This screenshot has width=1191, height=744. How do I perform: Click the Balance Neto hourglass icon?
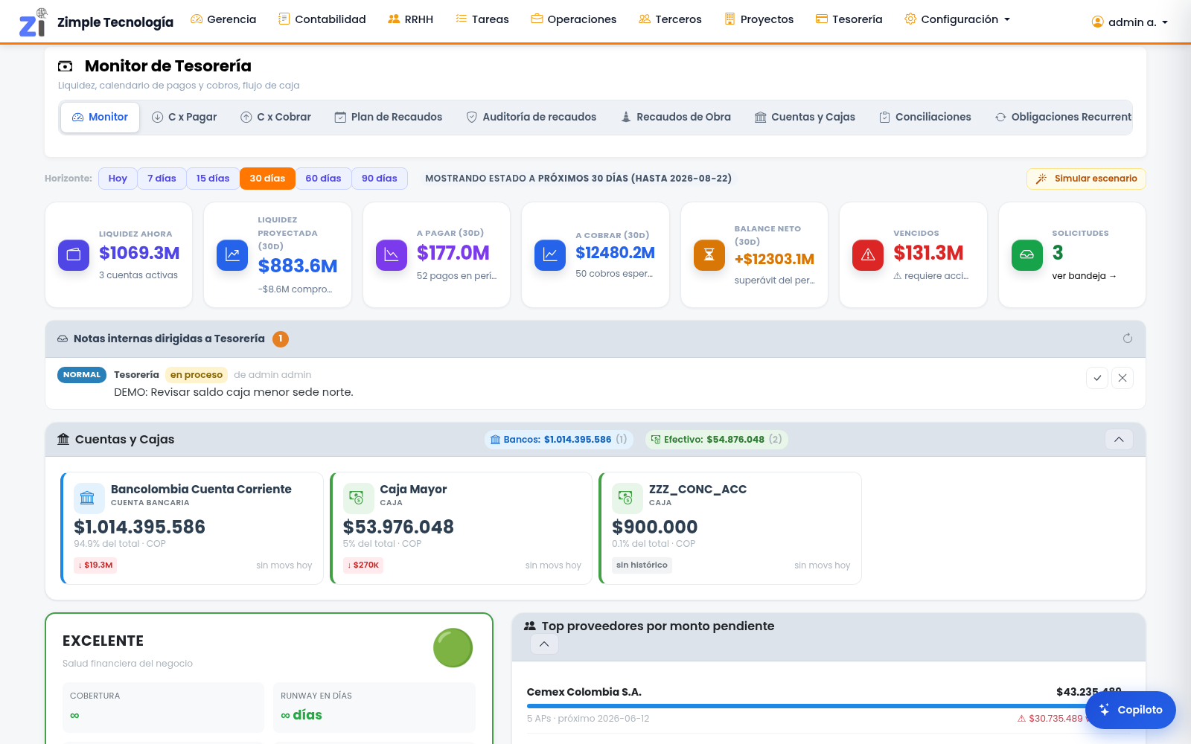[709, 255]
